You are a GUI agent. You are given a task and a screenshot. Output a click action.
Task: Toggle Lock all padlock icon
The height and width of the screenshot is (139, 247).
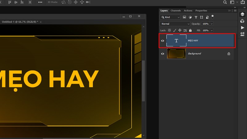190,30
